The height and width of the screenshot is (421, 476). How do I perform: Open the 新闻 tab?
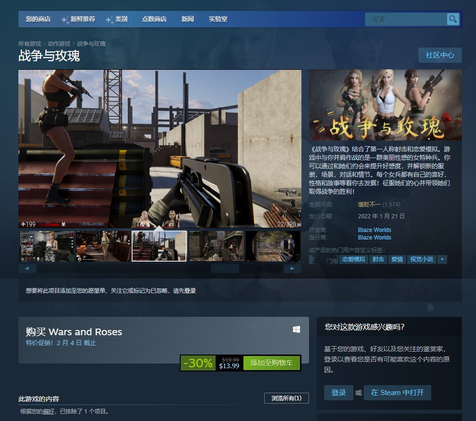188,19
